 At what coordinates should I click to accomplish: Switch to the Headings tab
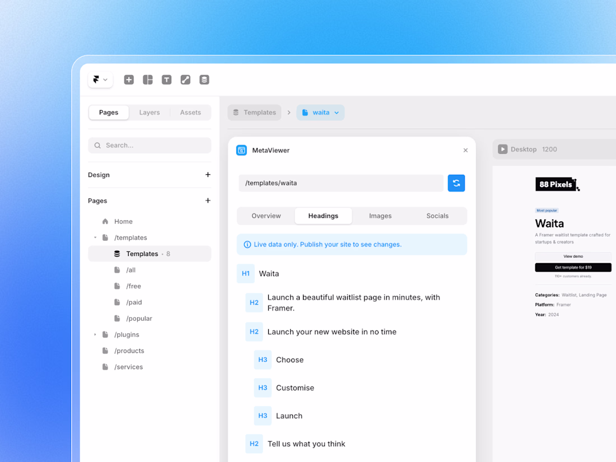tap(323, 216)
